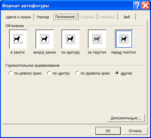Image resolution: width=151 pixels, height=138 pixels.
Task: Confirm with the OK button
Action: [108, 131]
